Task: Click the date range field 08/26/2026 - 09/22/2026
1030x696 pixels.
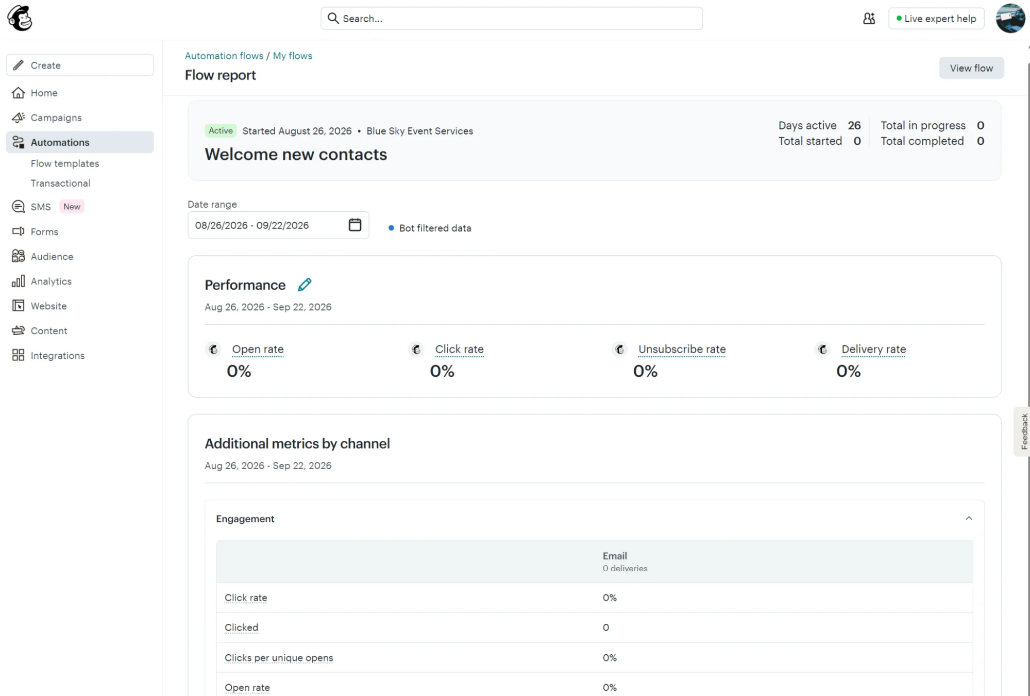Action: (278, 225)
